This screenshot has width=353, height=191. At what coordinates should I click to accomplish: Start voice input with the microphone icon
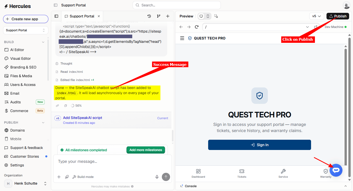coord(157,177)
